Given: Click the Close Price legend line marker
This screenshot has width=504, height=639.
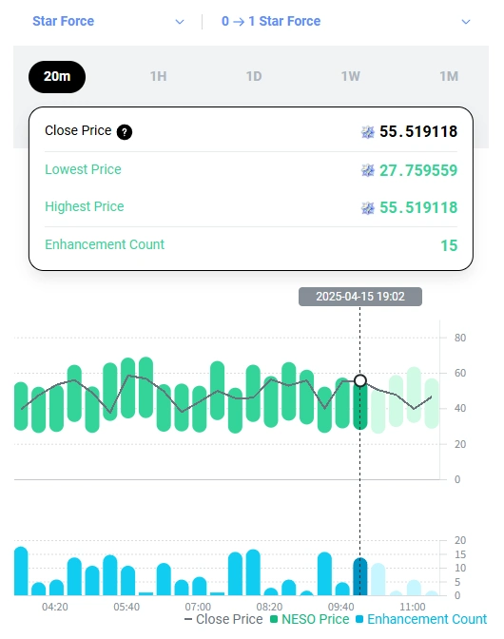Looking at the screenshot, I should click(x=188, y=619).
